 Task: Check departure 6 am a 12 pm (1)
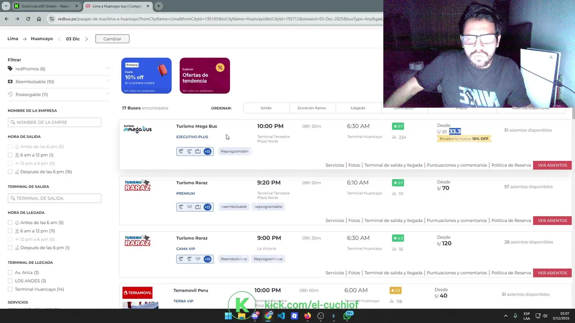coord(10,155)
